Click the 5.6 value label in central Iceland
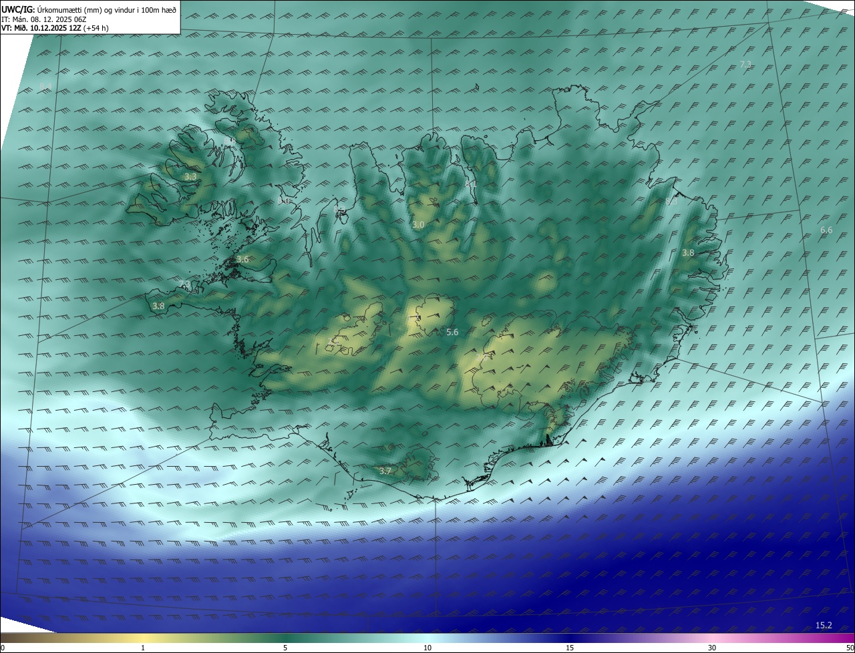 tap(452, 332)
